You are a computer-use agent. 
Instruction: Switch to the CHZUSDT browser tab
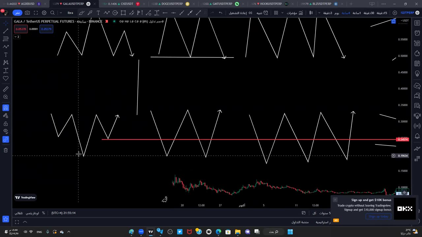click(x=121, y=4)
